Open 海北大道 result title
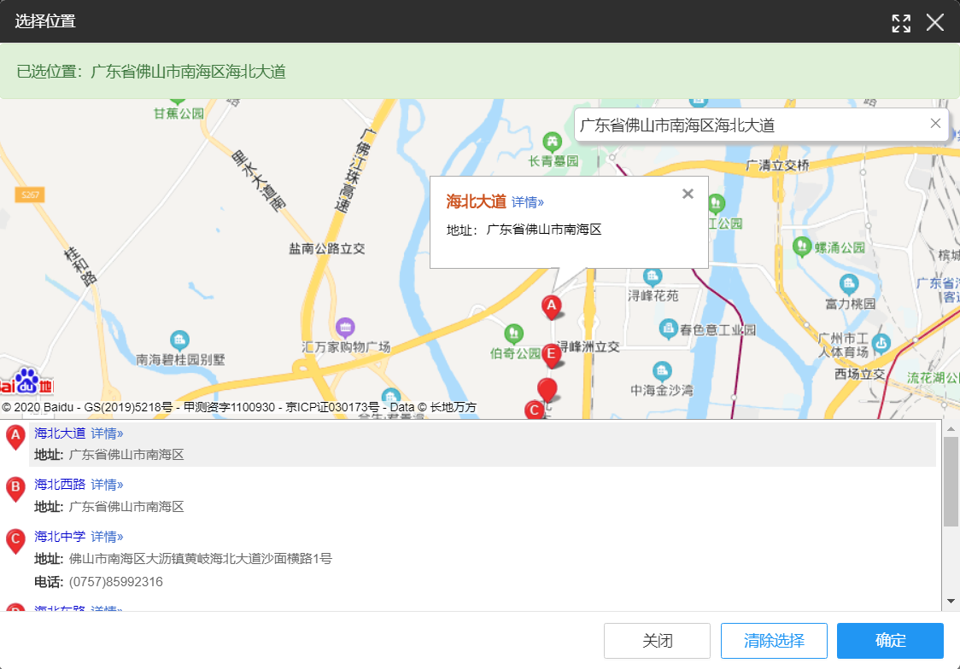This screenshot has height=669, width=960. [60, 433]
